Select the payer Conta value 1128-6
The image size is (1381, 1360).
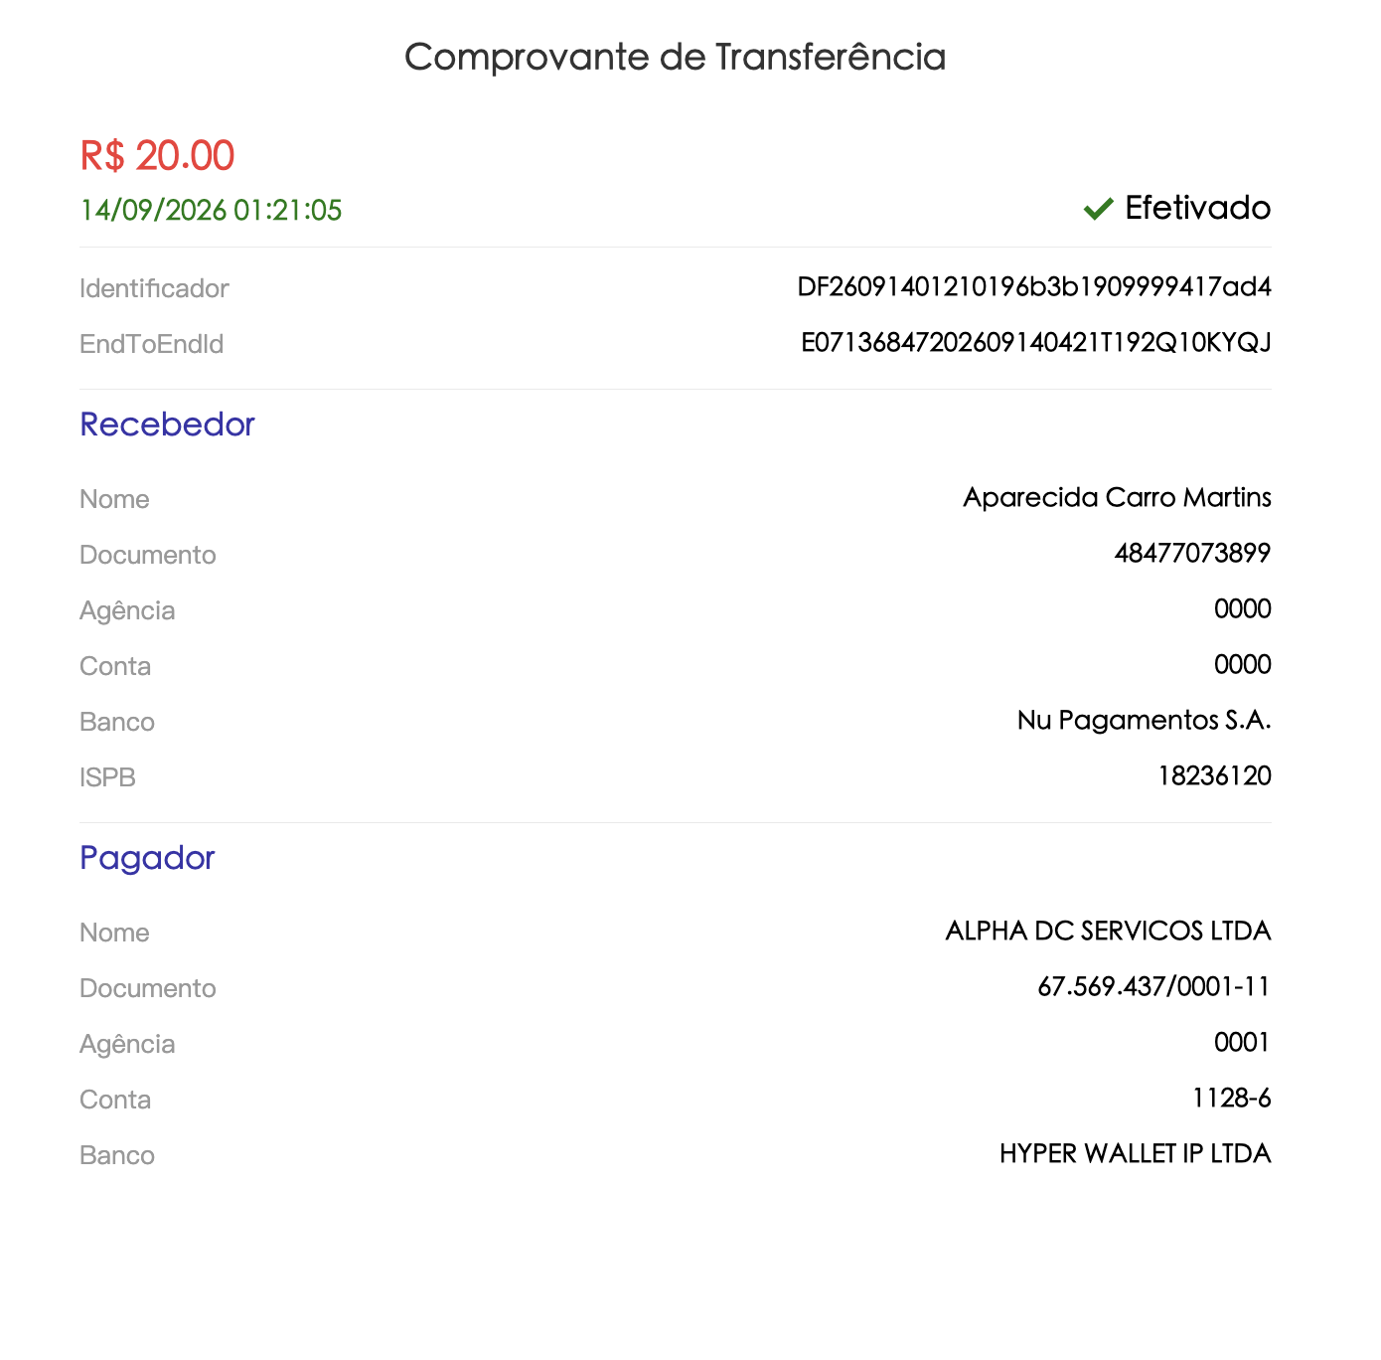coord(1231,1099)
